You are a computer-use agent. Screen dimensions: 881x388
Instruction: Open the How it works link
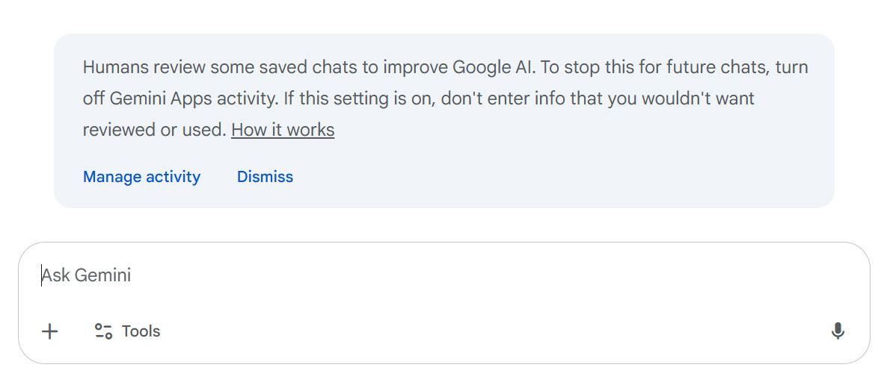(x=283, y=130)
